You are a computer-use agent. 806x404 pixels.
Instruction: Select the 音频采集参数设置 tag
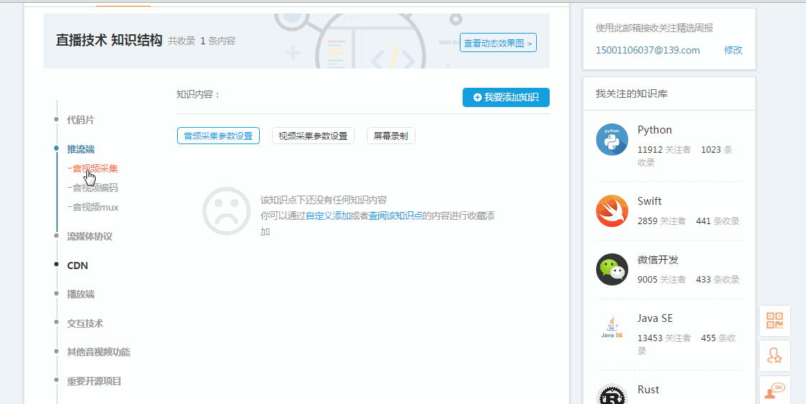pos(218,136)
